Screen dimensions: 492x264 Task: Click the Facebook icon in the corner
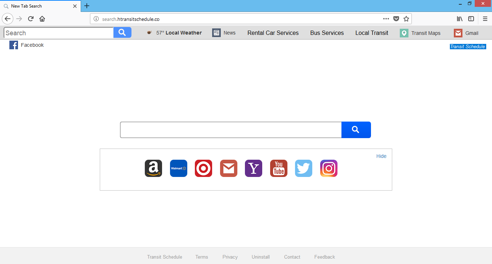pos(13,45)
